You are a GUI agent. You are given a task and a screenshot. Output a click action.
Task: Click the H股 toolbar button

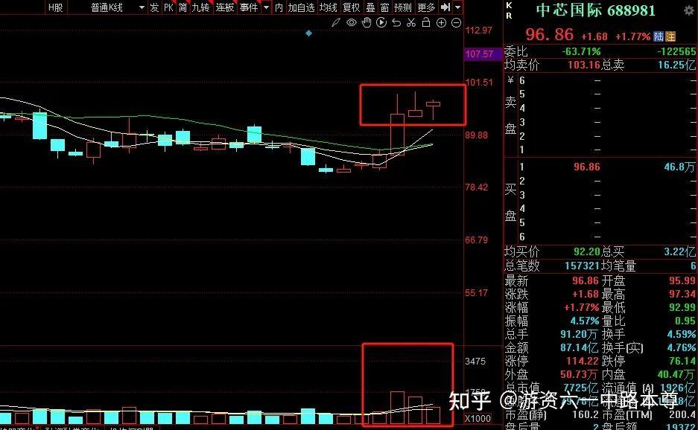click(56, 7)
